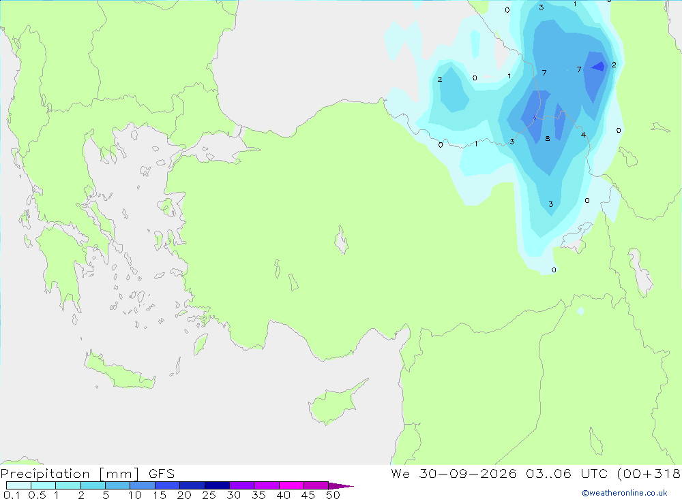
Task: Select the "(00+318" forecast offset label
Action: 649,473
